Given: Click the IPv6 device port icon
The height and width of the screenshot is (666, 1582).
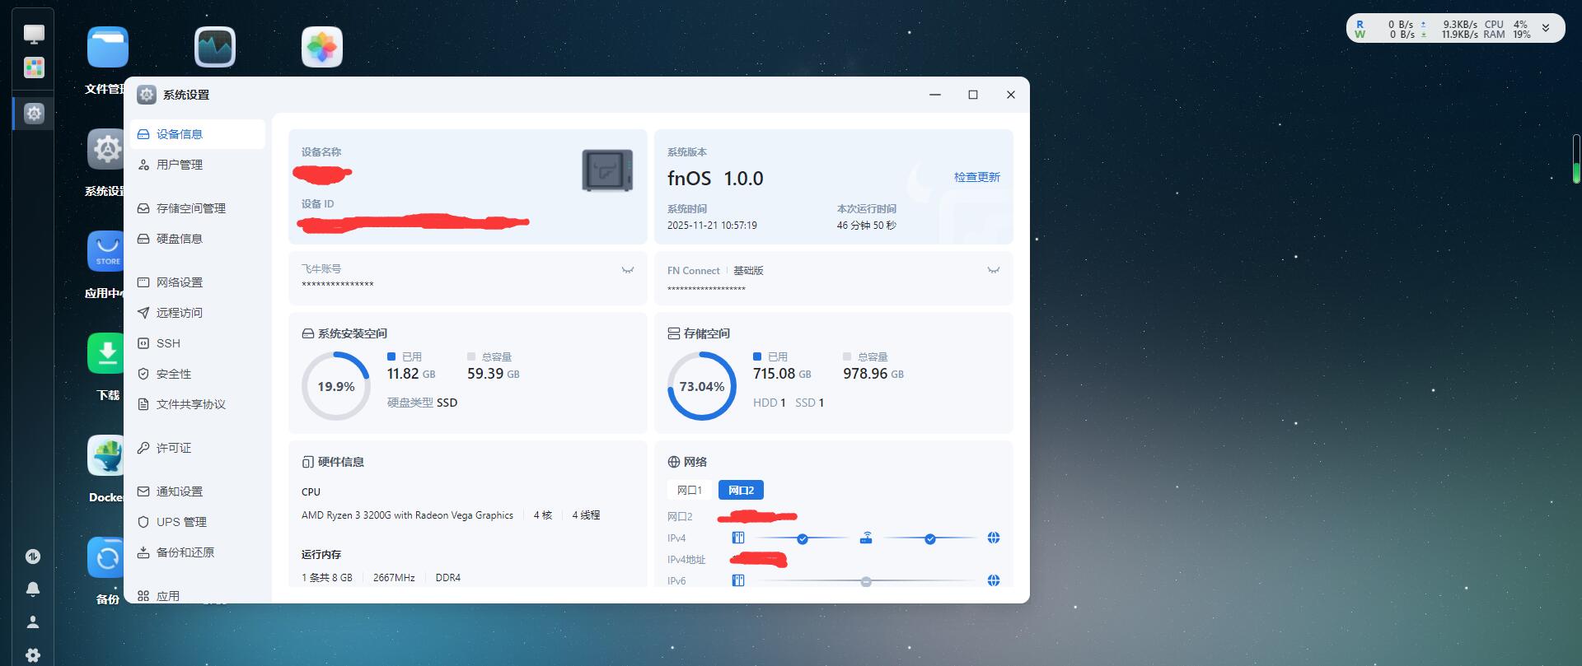Looking at the screenshot, I should pos(738,580).
